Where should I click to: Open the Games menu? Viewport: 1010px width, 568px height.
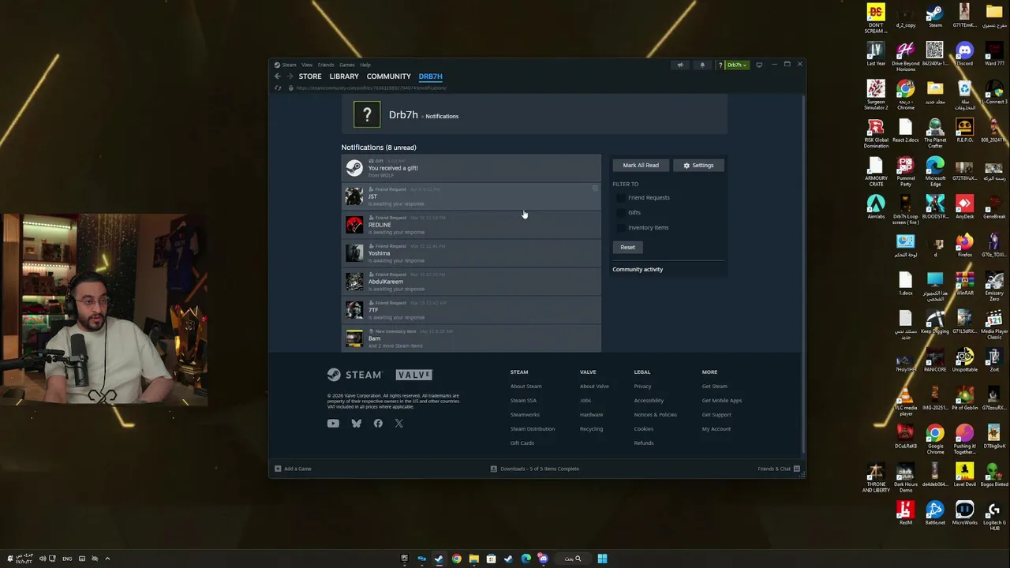pyautogui.click(x=347, y=65)
